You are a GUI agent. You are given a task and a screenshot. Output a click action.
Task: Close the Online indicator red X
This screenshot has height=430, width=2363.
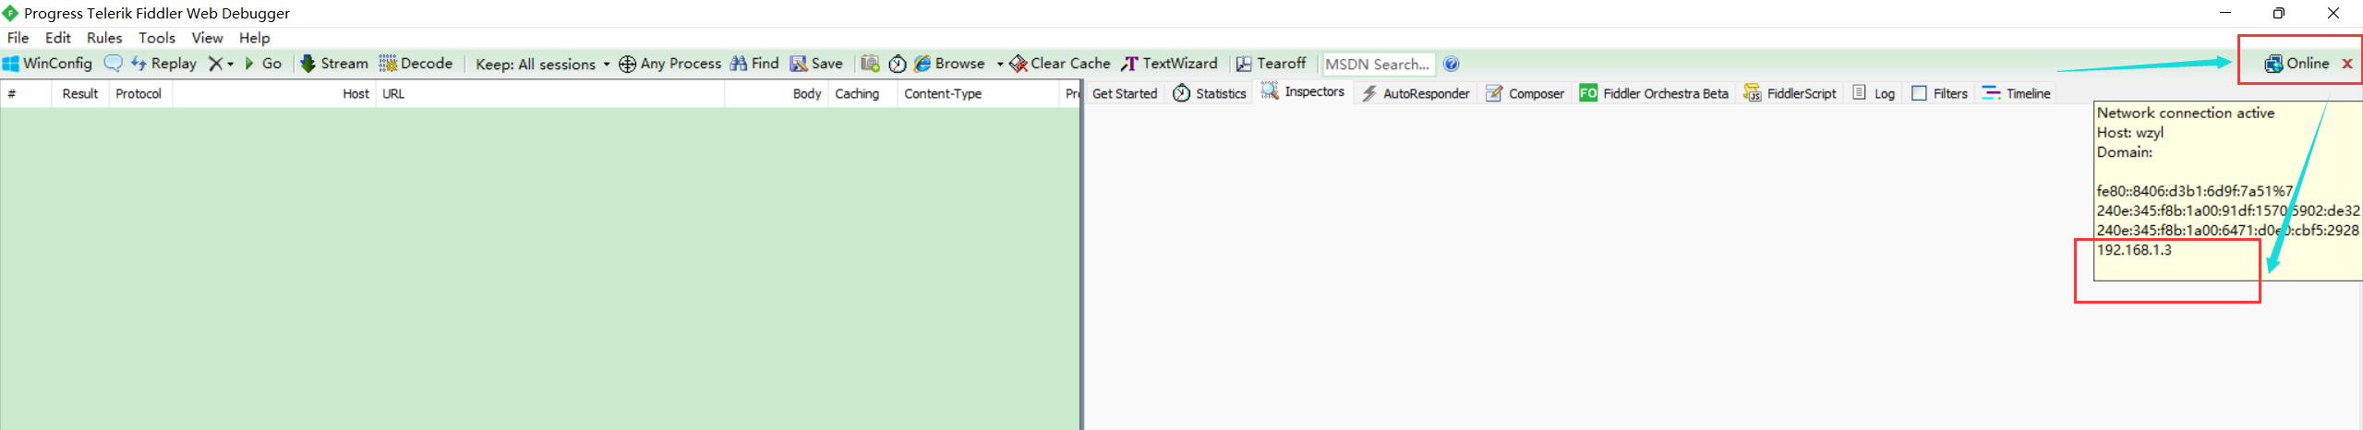click(x=2346, y=64)
